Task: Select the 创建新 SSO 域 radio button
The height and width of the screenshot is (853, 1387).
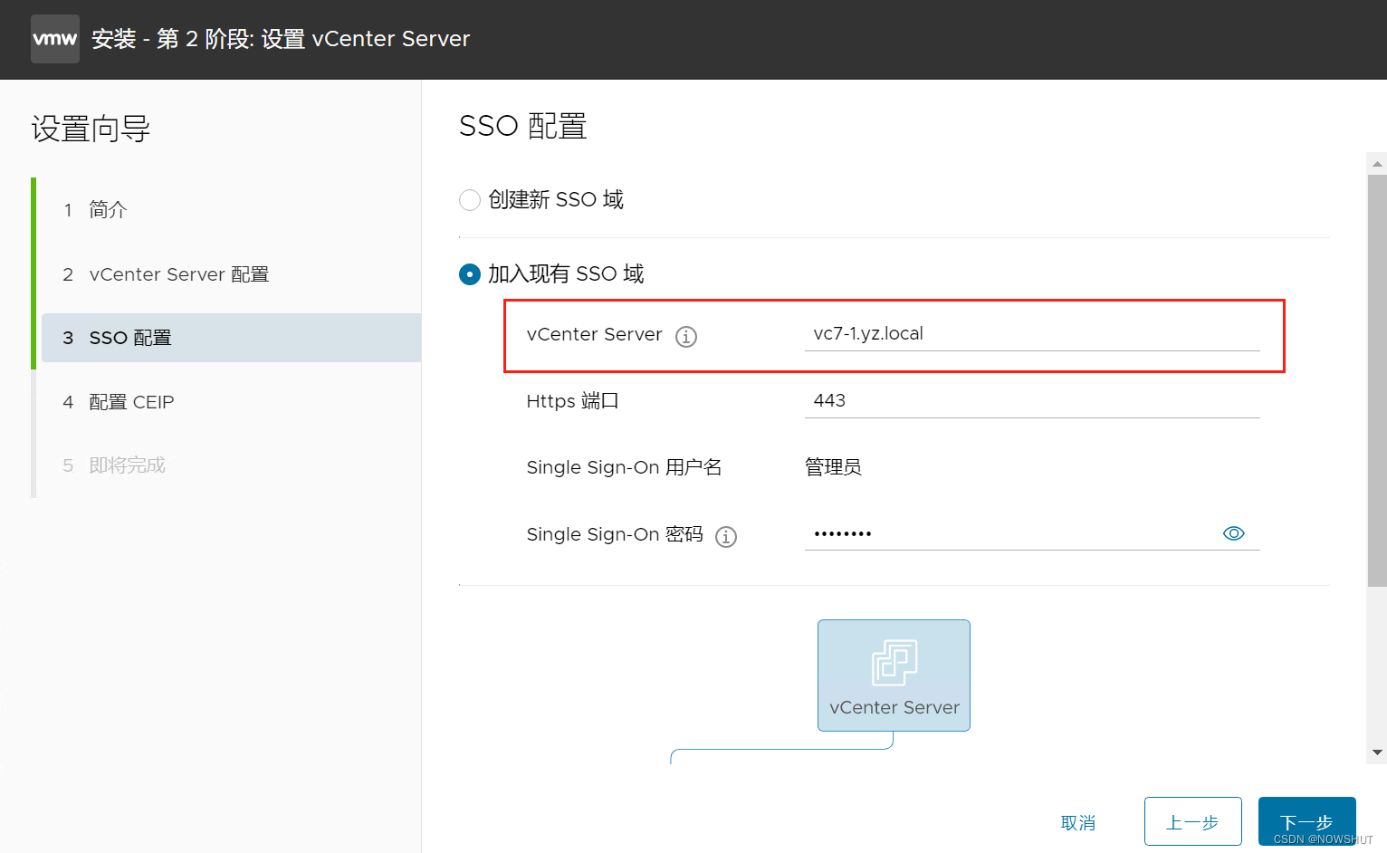Action: point(470,200)
